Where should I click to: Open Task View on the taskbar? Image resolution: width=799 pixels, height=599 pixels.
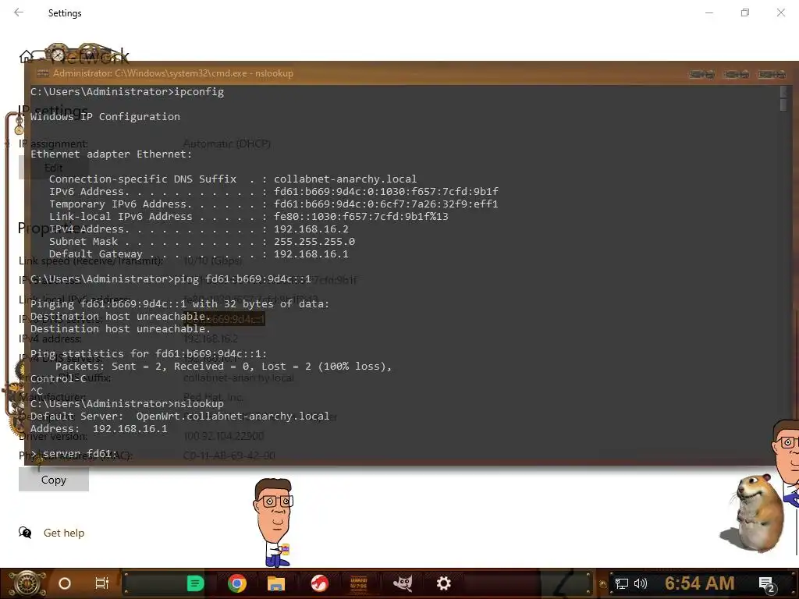102,583
